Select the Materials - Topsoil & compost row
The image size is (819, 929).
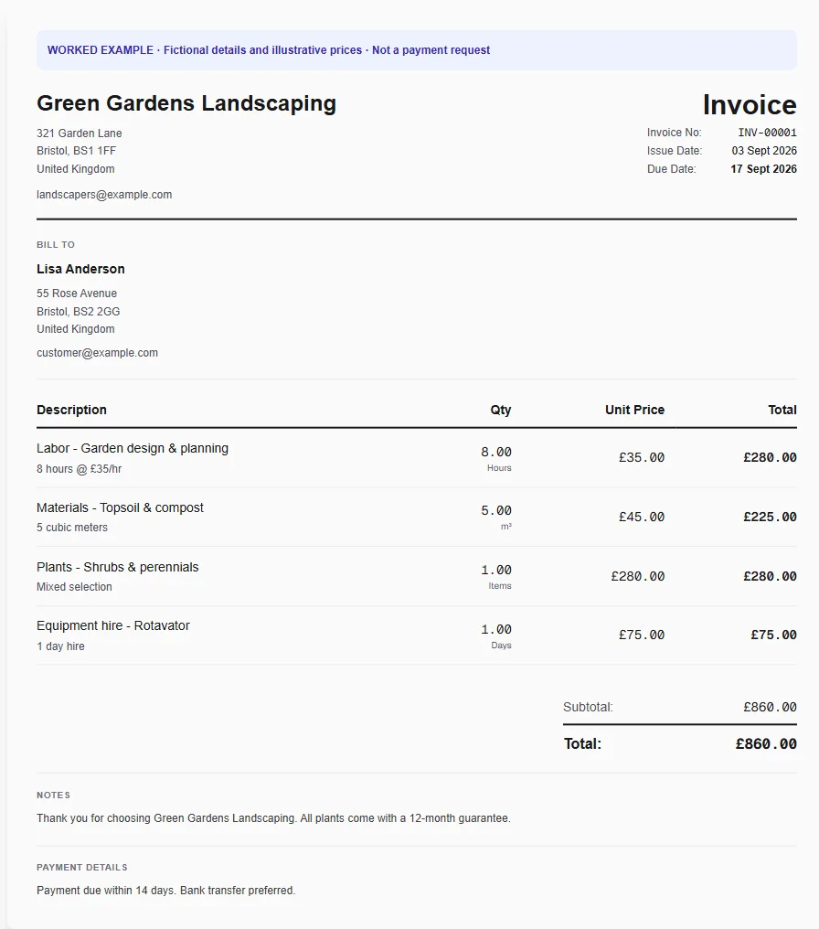point(417,518)
